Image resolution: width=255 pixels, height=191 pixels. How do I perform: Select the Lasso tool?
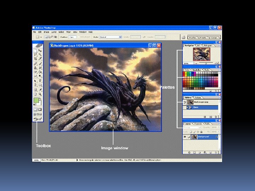point(35,54)
